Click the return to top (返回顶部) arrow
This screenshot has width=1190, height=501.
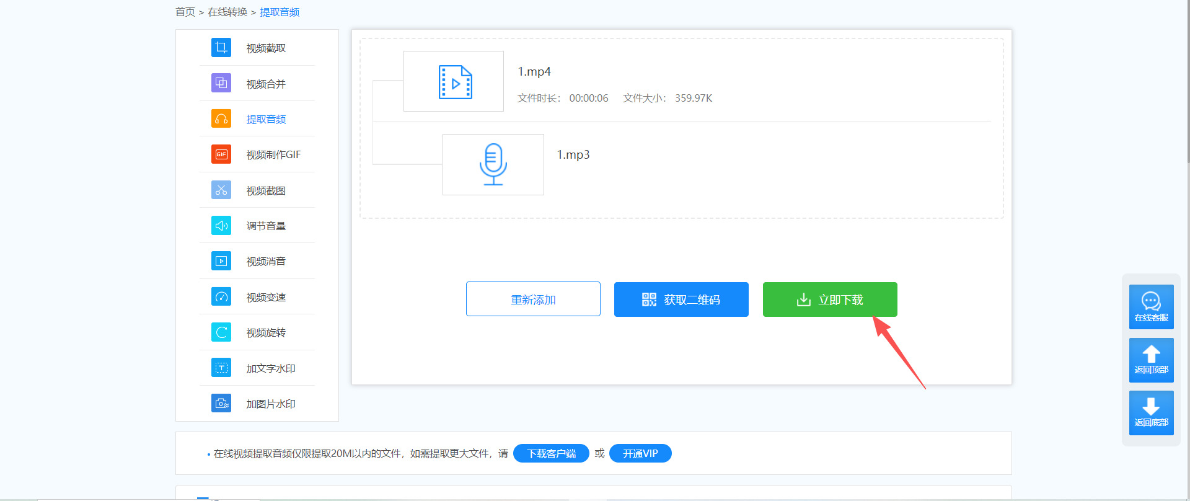tap(1151, 360)
